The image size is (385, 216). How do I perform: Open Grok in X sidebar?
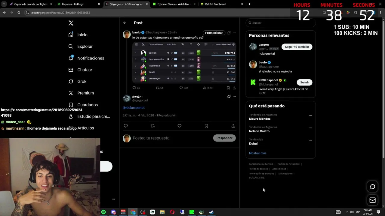77,82
